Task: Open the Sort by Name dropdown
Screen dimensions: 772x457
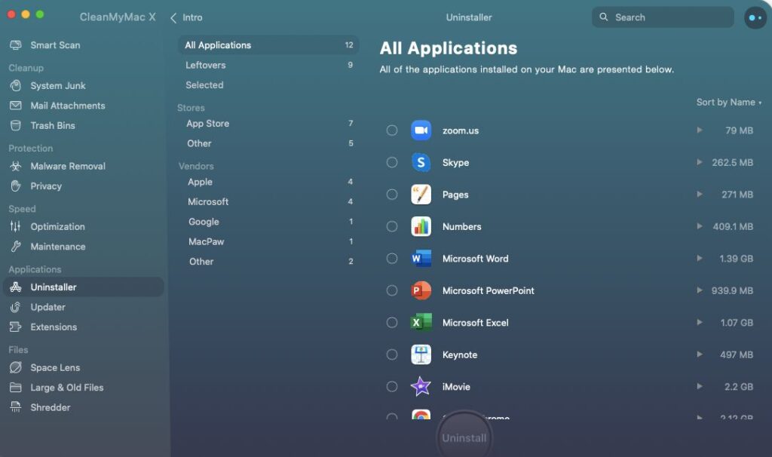Action: click(729, 102)
